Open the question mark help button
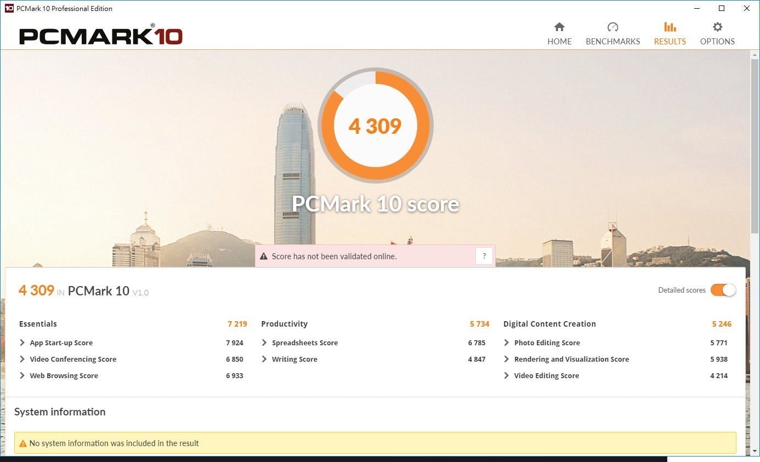 pos(484,256)
